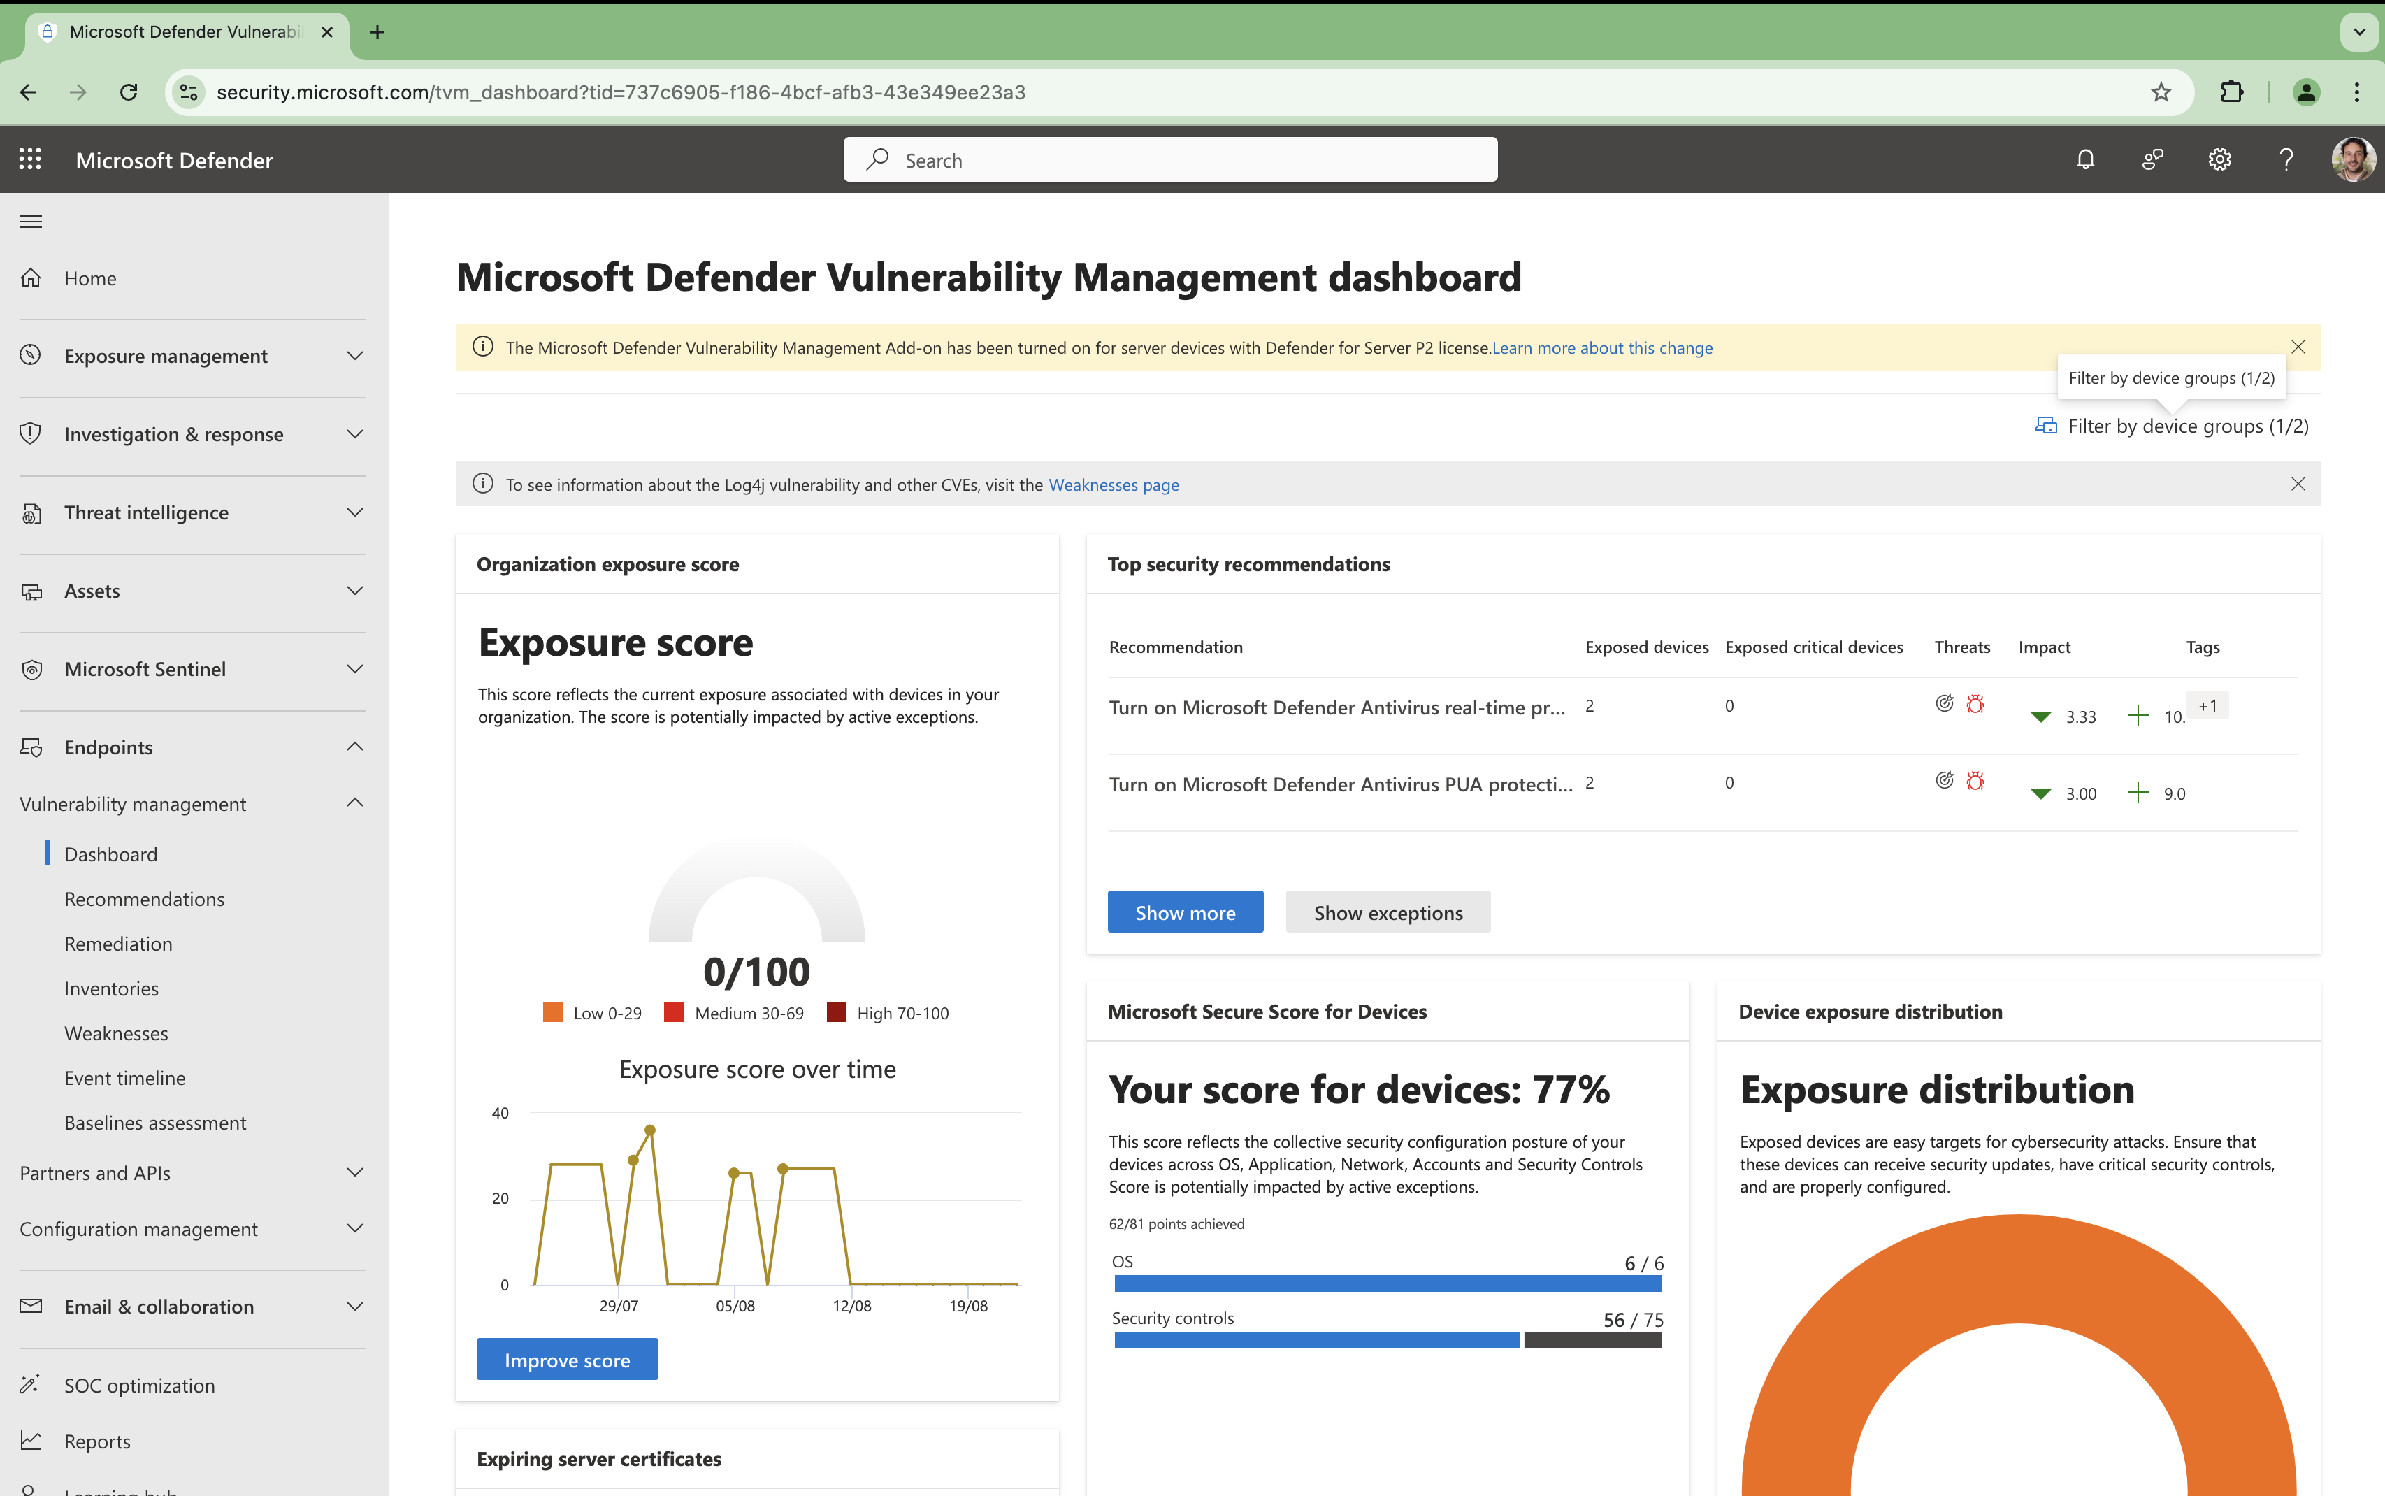
Task: Click the browser address bar URL
Action: [621, 92]
